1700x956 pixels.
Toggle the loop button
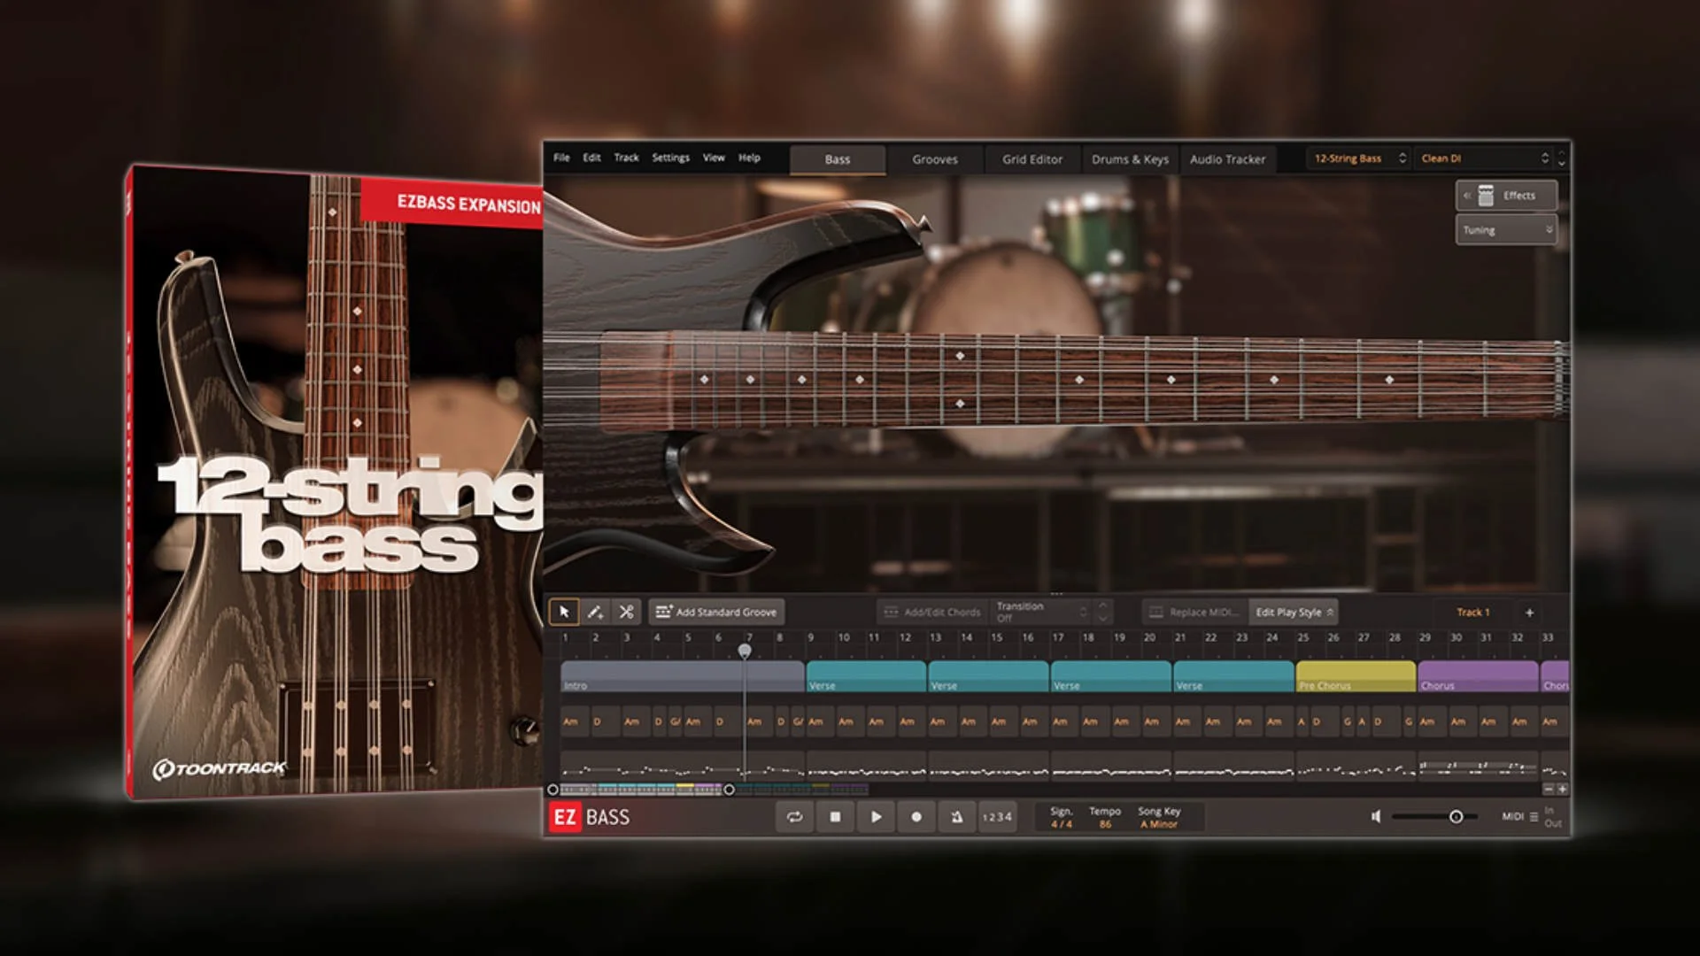tap(794, 817)
